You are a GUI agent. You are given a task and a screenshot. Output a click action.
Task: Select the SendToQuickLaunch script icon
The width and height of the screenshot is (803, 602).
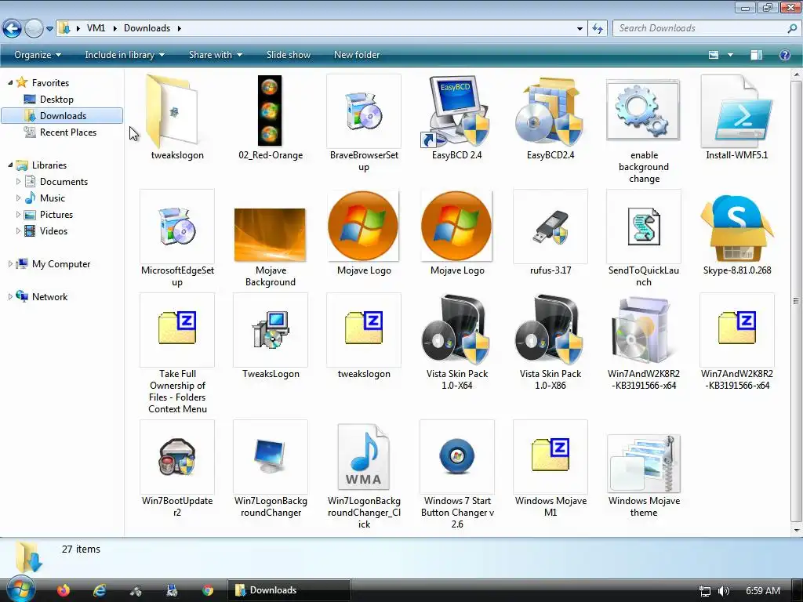643,227
